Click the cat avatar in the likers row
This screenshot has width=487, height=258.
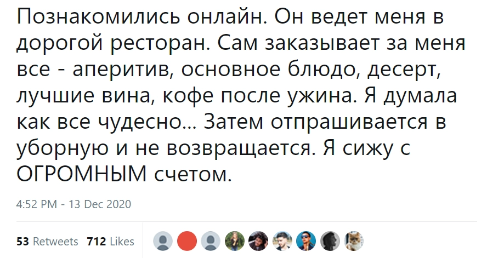click(x=352, y=240)
